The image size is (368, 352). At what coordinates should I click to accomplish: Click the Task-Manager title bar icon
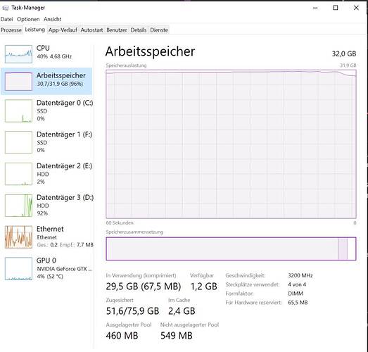click(5, 8)
